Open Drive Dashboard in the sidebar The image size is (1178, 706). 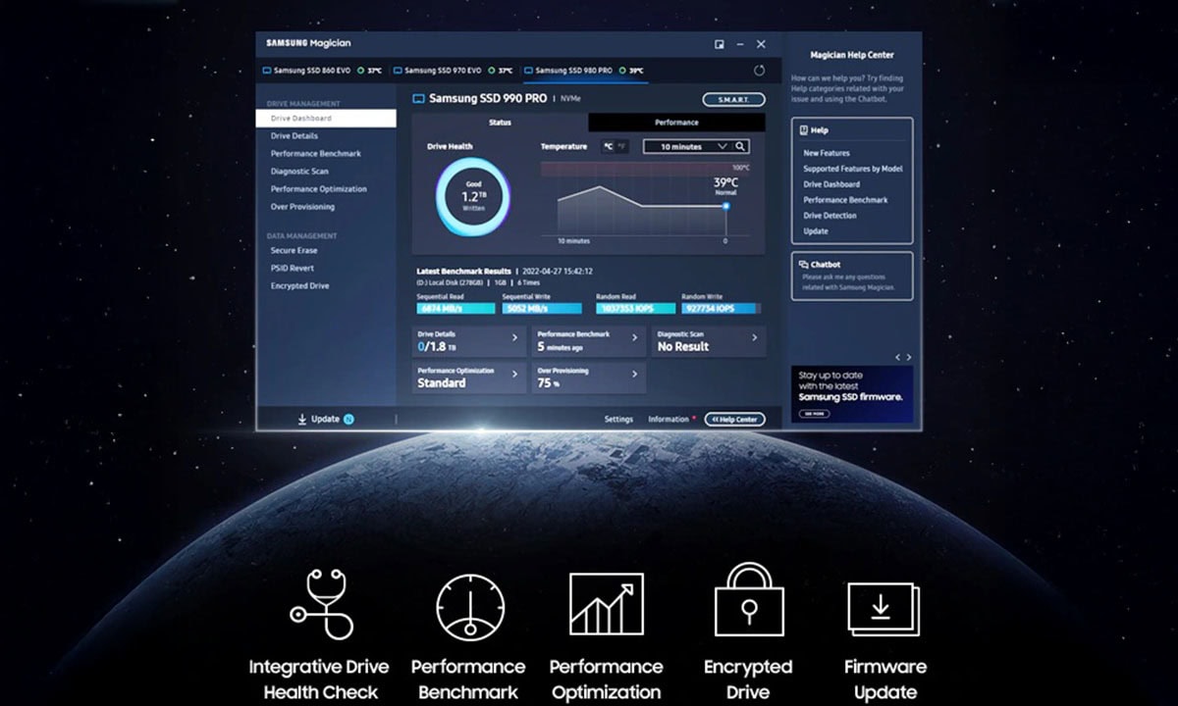326,119
